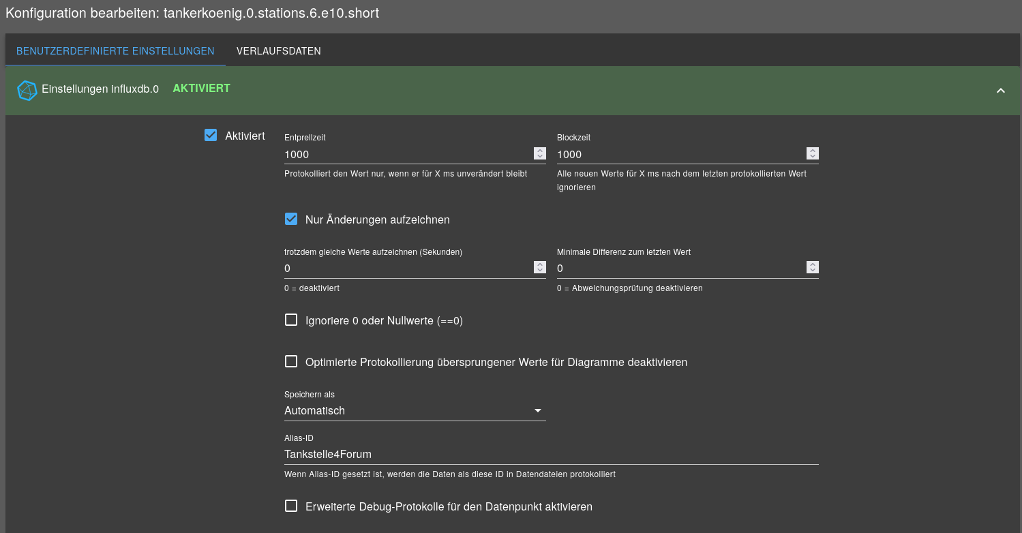
Task: Click spinner of Minimale Differenz field
Action: point(813,267)
